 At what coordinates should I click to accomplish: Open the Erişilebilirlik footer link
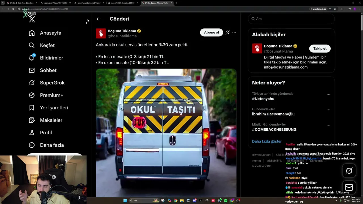tap(274, 161)
